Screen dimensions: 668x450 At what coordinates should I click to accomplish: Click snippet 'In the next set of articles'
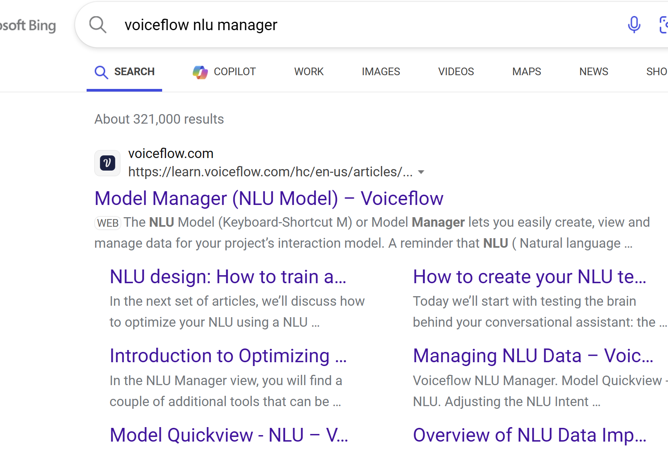[237, 312]
